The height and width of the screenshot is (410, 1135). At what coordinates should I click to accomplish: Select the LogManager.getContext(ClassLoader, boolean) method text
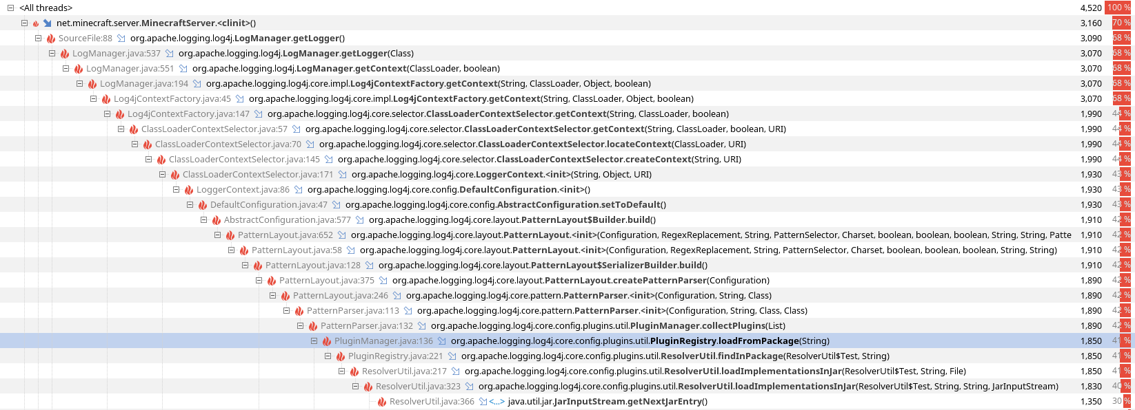click(x=346, y=69)
